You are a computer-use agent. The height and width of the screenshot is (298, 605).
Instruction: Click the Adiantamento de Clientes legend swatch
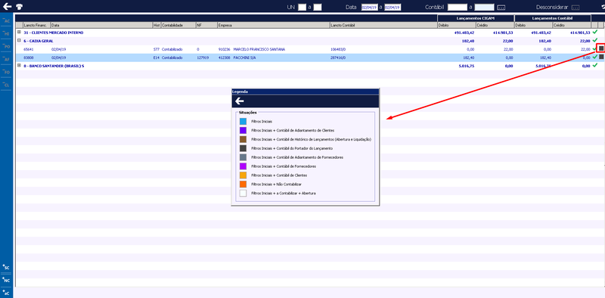(x=243, y=131)
